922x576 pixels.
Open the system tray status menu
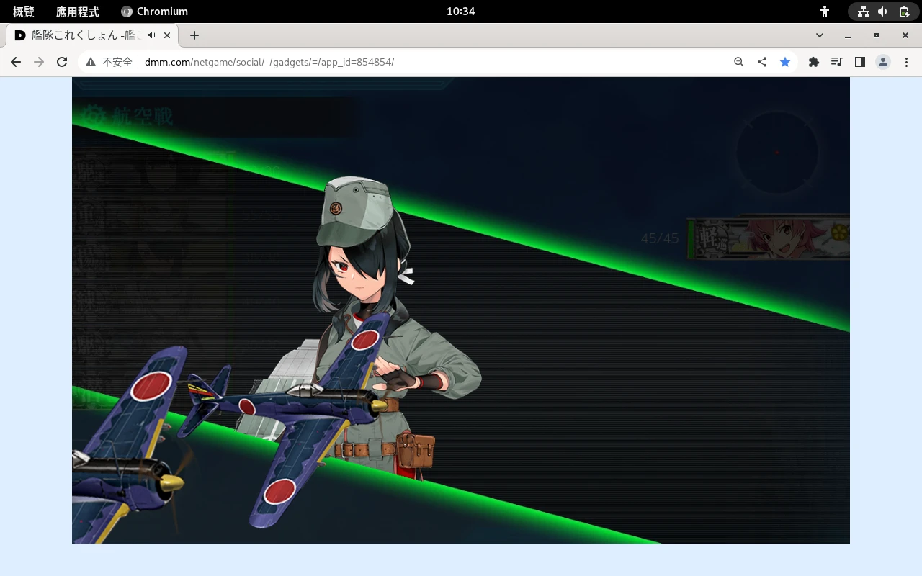[x=883, y=12]
